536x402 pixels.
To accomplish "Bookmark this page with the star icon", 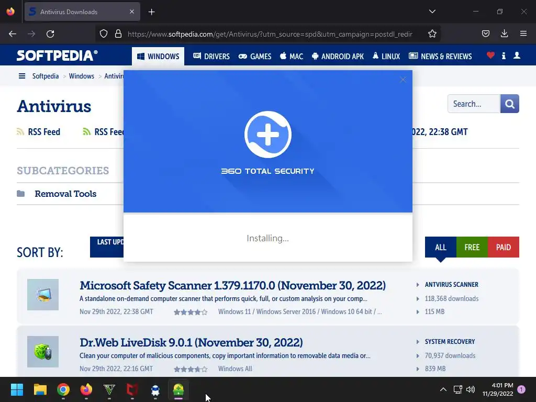I will [432, 34].
